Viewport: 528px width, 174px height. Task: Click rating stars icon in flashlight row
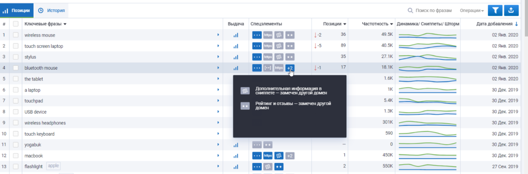pyautogui.click(x=279, y=167)
